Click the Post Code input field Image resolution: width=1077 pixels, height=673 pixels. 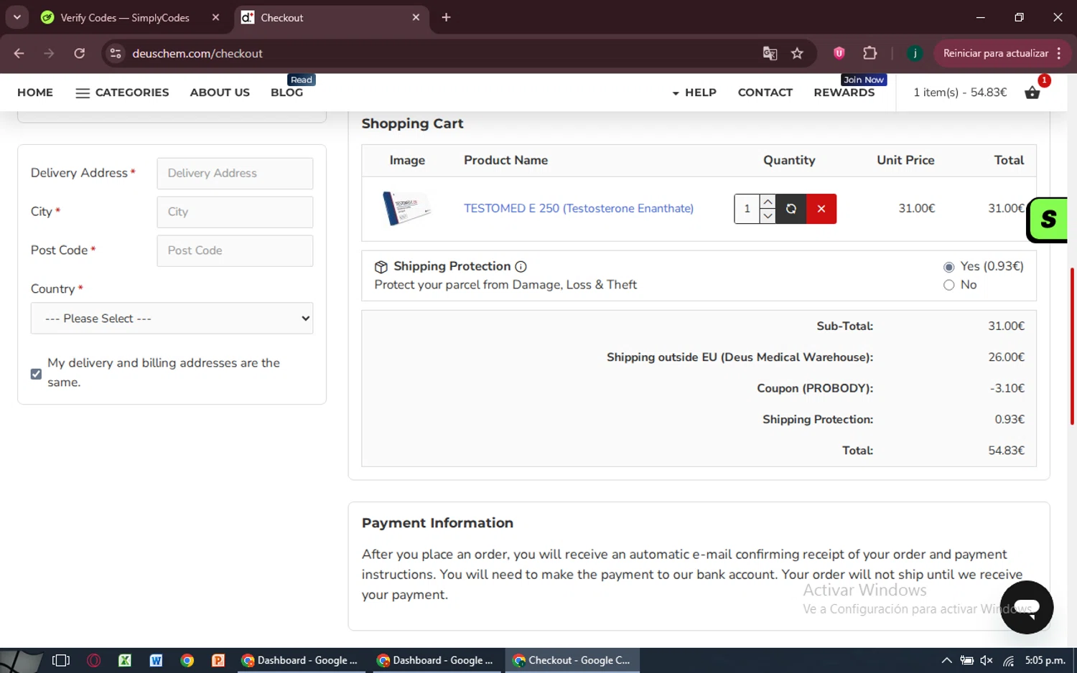(235, 251)
